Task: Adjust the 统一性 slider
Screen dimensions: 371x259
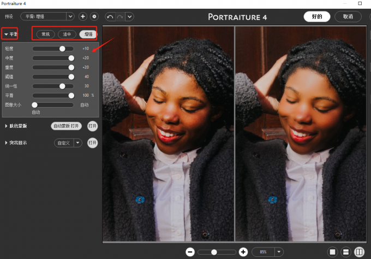Action: pyautogui.click(x=53, y=86)
